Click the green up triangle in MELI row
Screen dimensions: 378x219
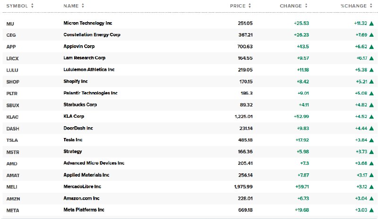(371, 187)
